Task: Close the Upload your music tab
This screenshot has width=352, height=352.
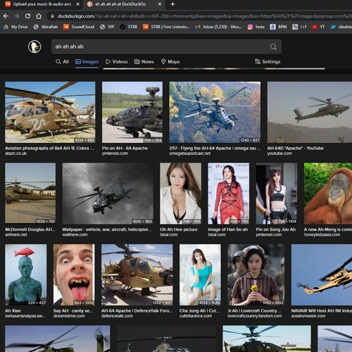Action: tap(78, 4)
